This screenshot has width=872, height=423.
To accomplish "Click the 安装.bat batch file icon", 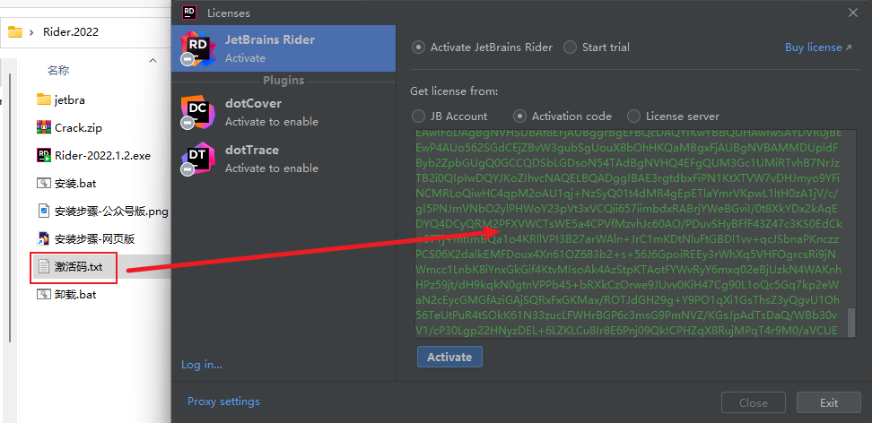I will coord(44,184).
